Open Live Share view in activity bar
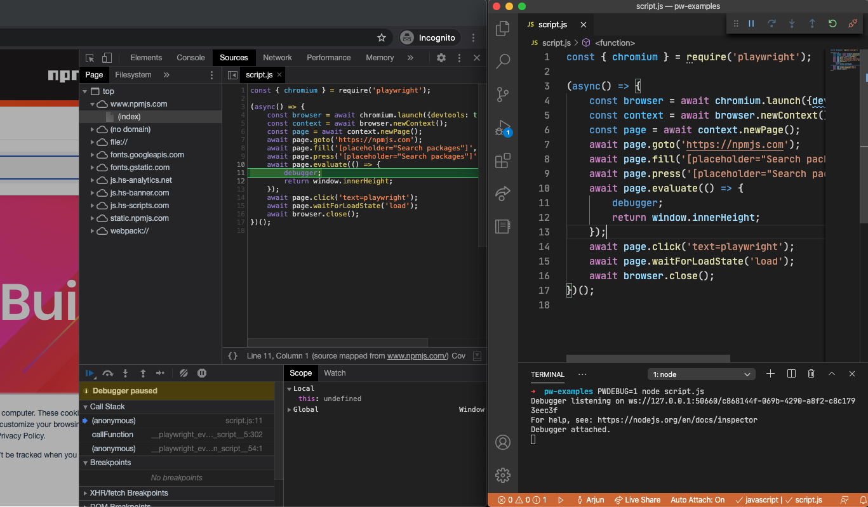 [503, 194]
